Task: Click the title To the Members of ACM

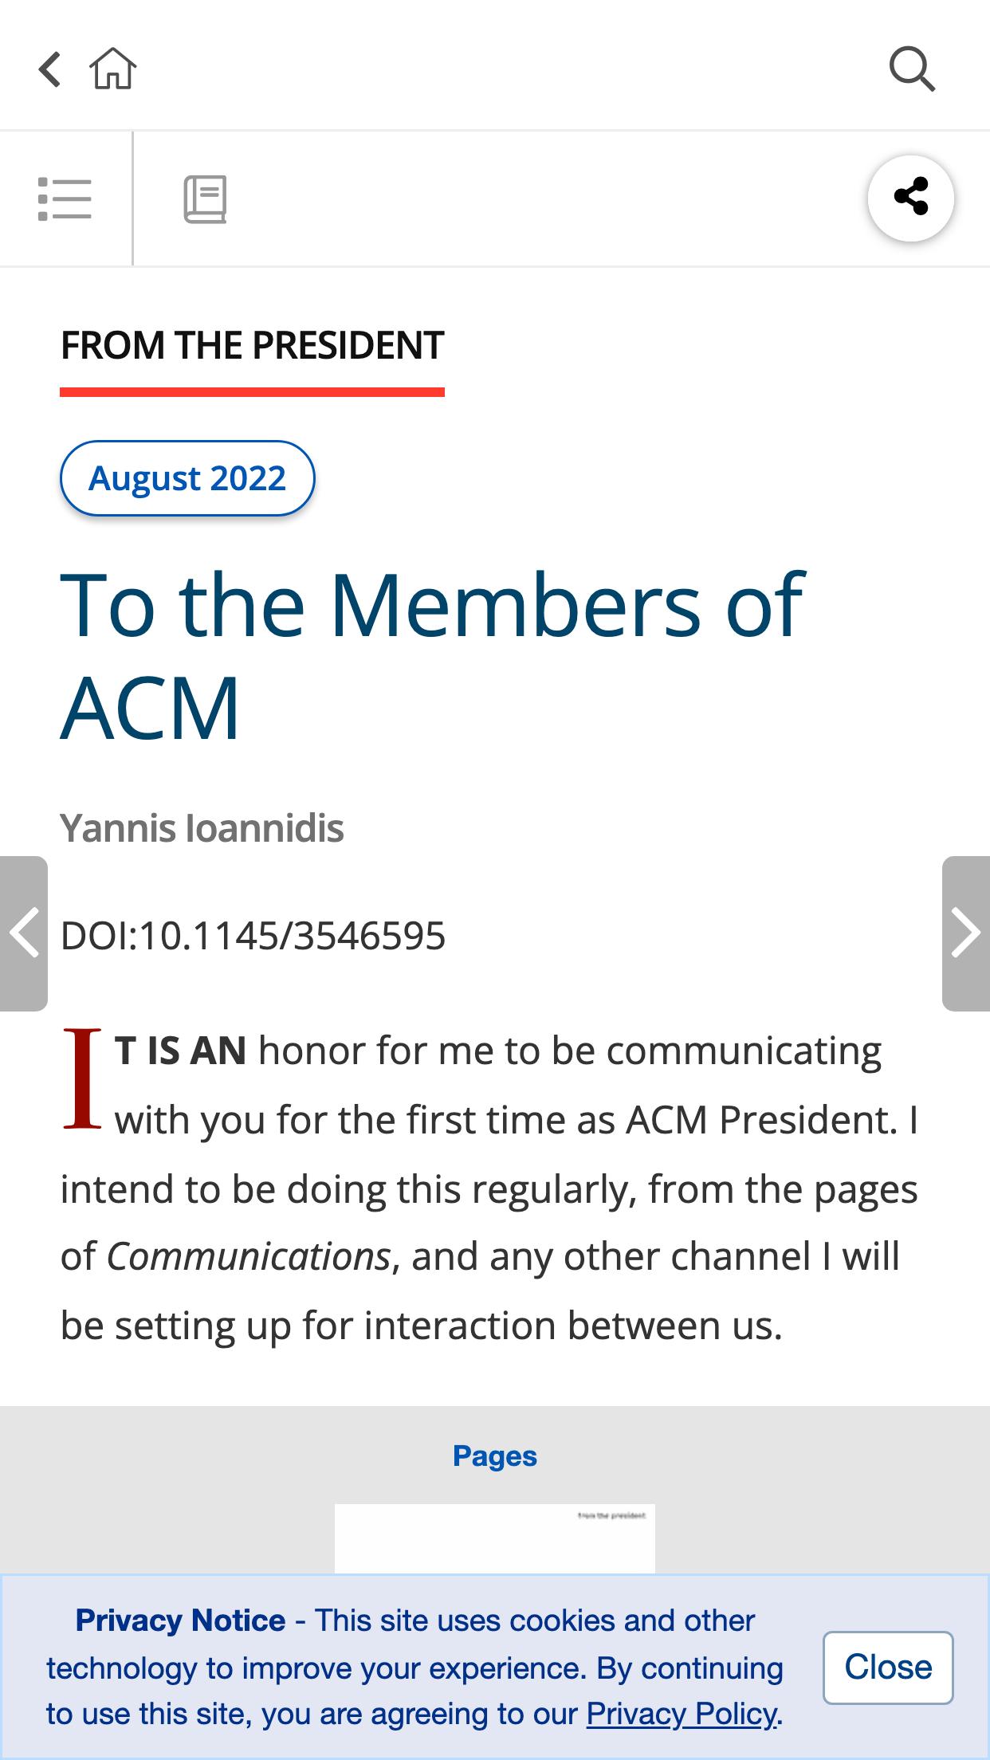Action: [430, 654]
